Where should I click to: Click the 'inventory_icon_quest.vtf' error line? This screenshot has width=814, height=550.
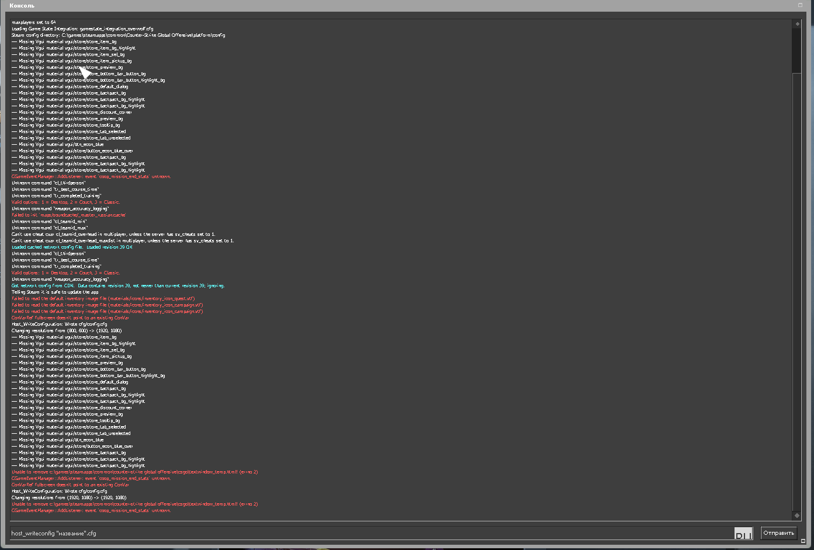click(x=103, y=298)
